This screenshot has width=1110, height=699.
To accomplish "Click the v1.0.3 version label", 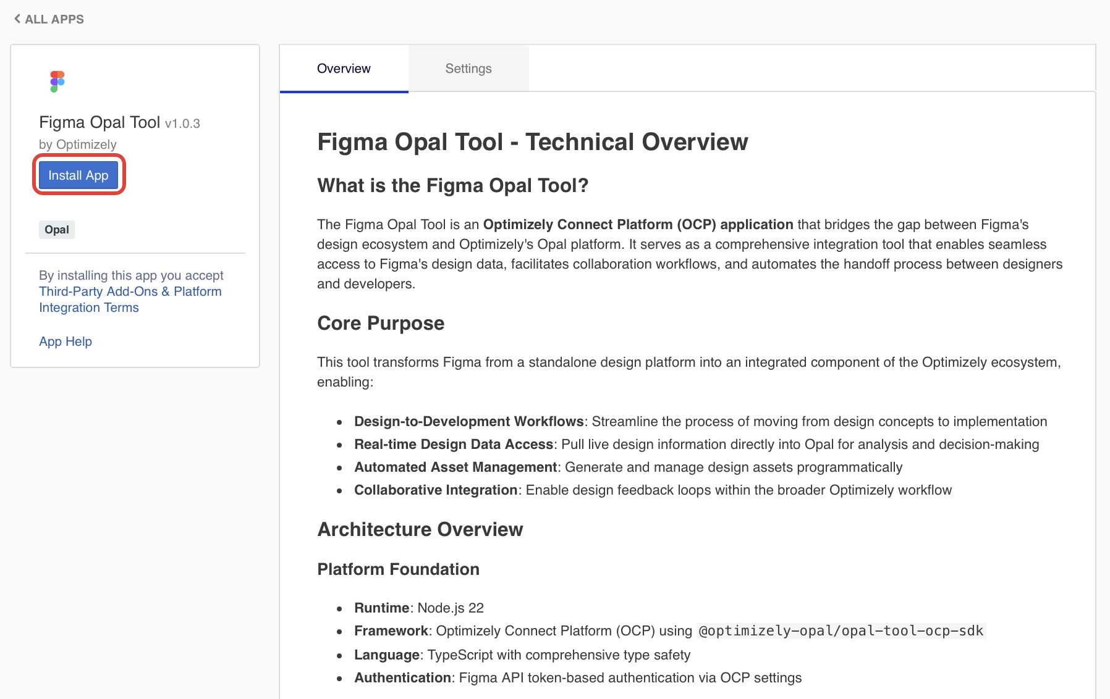I will point(182,123).
